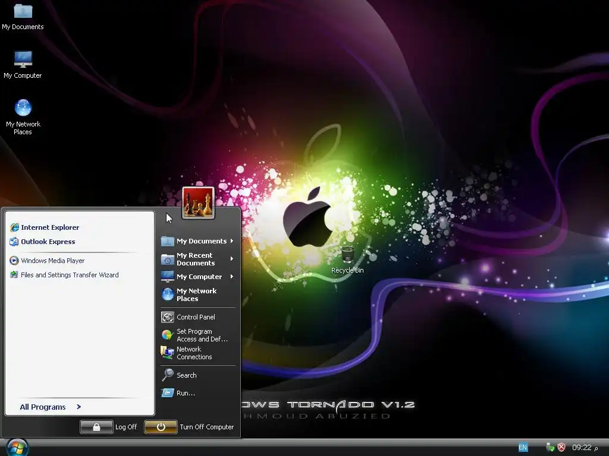Screen dimensions: 609x456
Task: Open My Computer desktop icon
Action: pos(23,65)
